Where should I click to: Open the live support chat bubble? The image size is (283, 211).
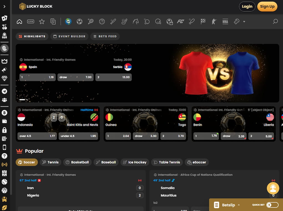[273, 188]
